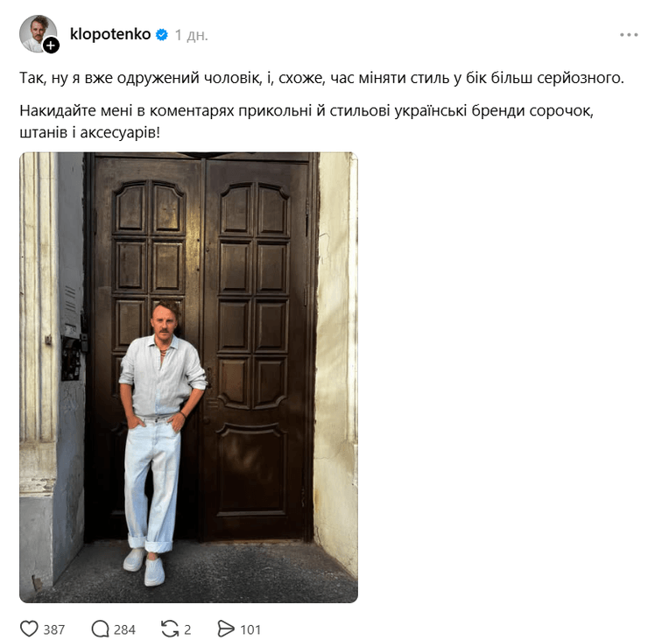Open comments via the speech bubble icon
This screenshot has height=640, width=648.
[100, 629]
